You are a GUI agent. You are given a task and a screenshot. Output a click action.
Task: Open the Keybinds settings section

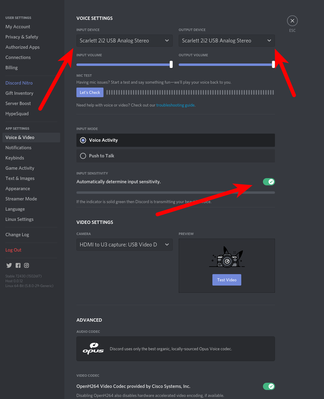click(15, 158)
